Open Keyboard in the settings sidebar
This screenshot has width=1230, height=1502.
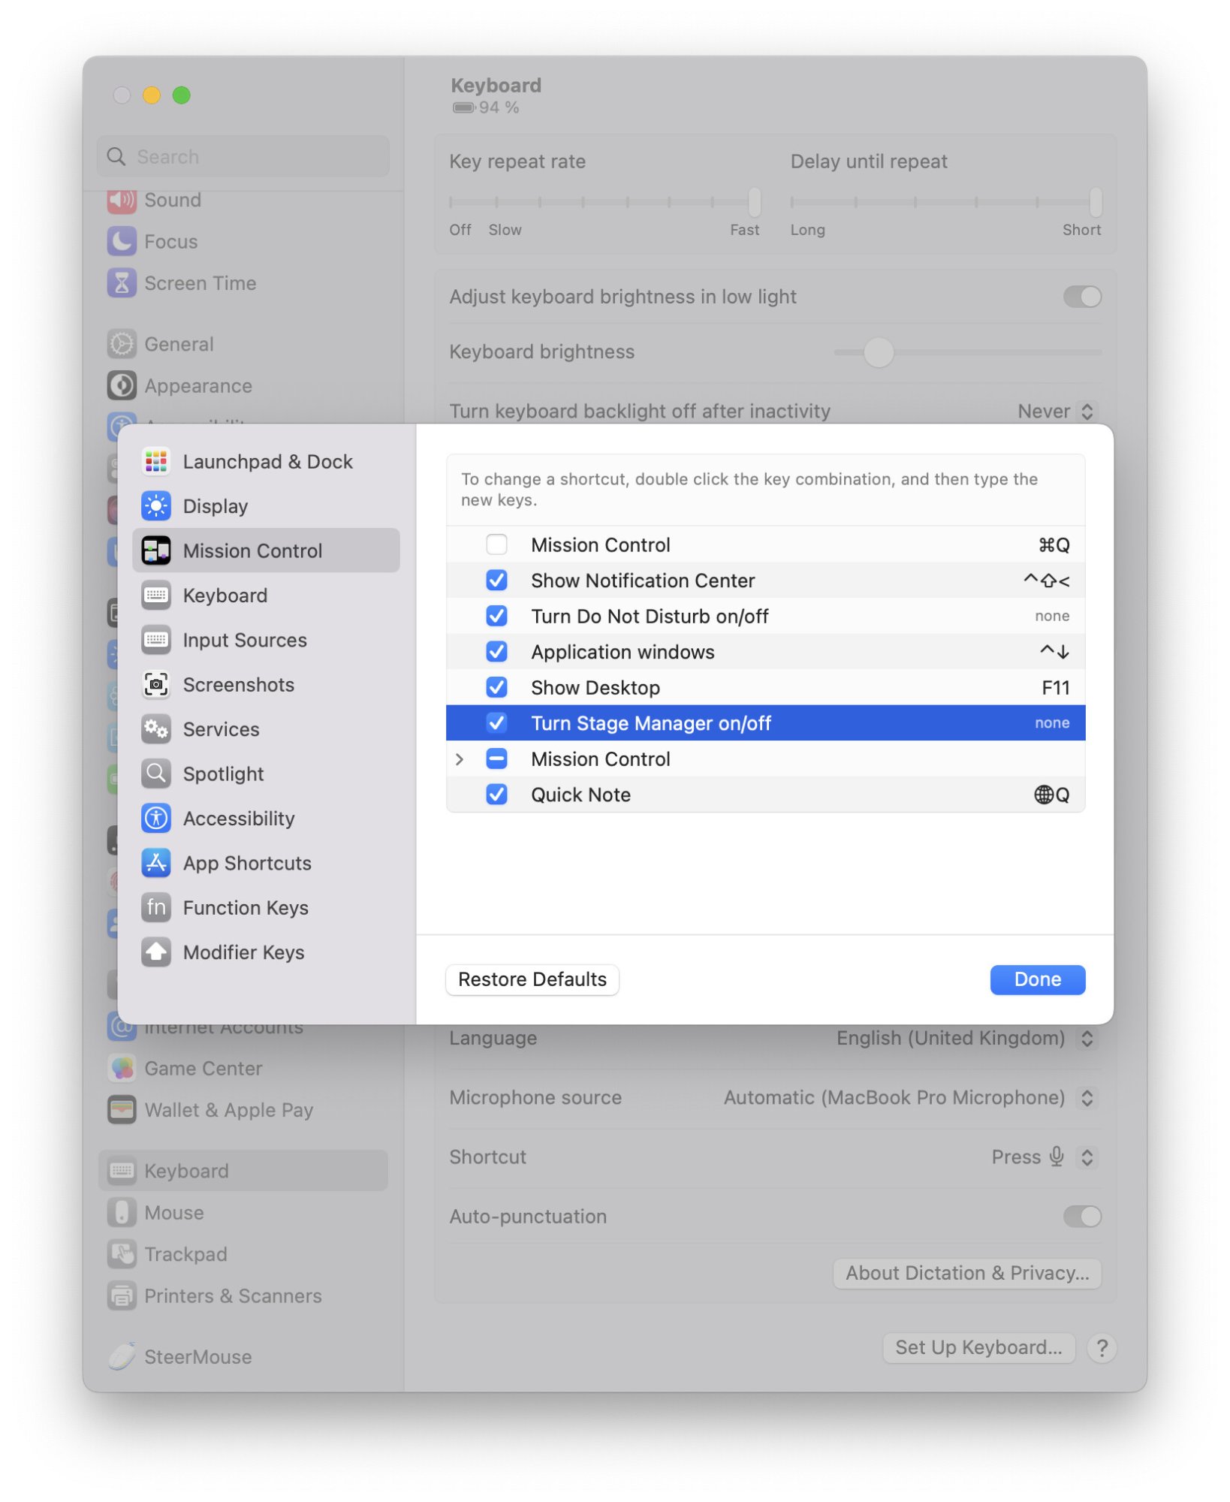243,1170
